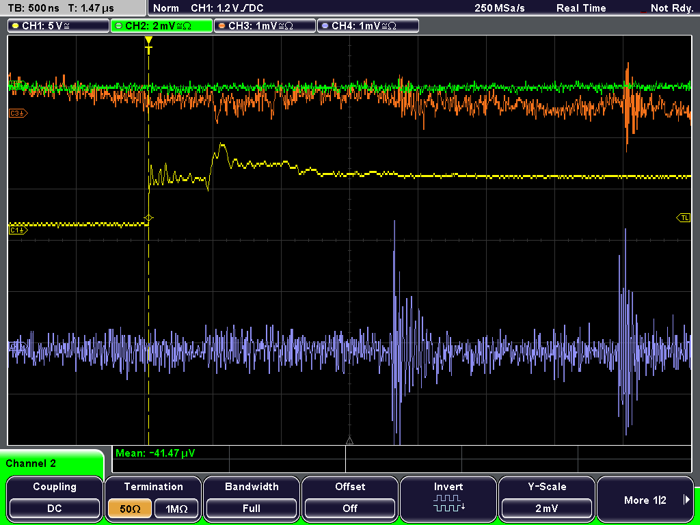This screenshot has height=525, width=700.
Task: Toggle the Invert waveform button
Action: pos(448,498)
